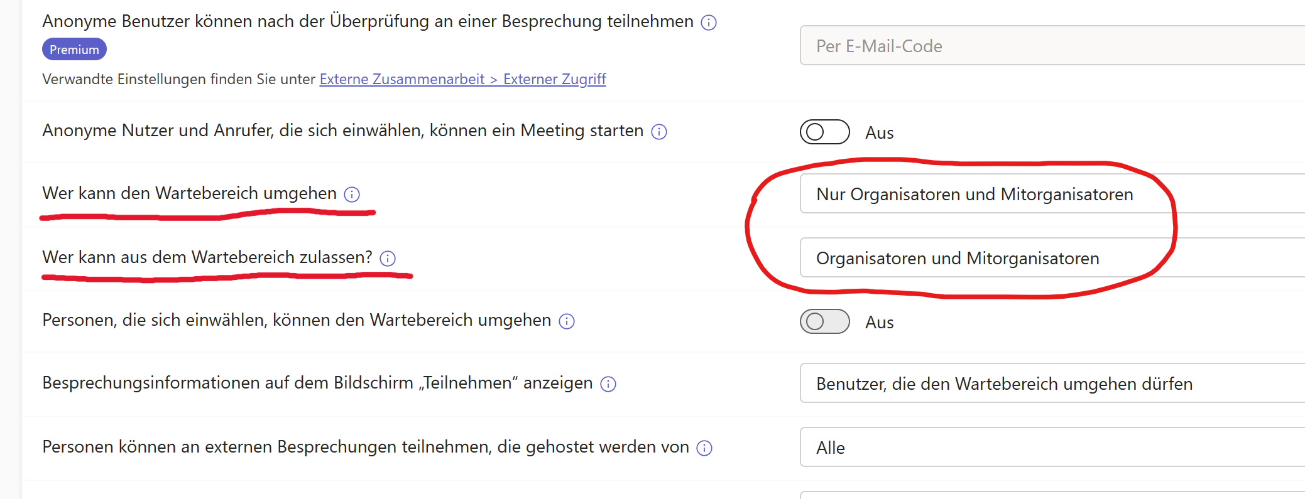
Task: Click 'Aus' label beside the Meeting starten toggle
Action: point(879,133)
